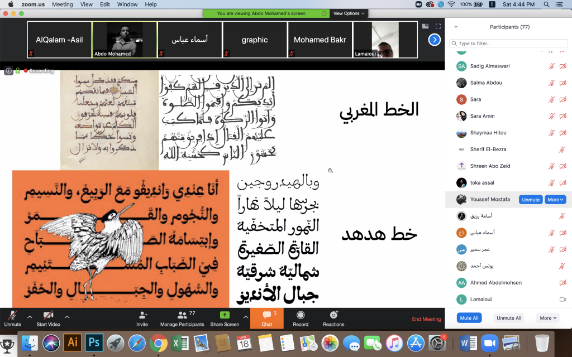
Task: Switch thumbnail strip layout icon
Action: pyautogui.click(x=425, y=26)
